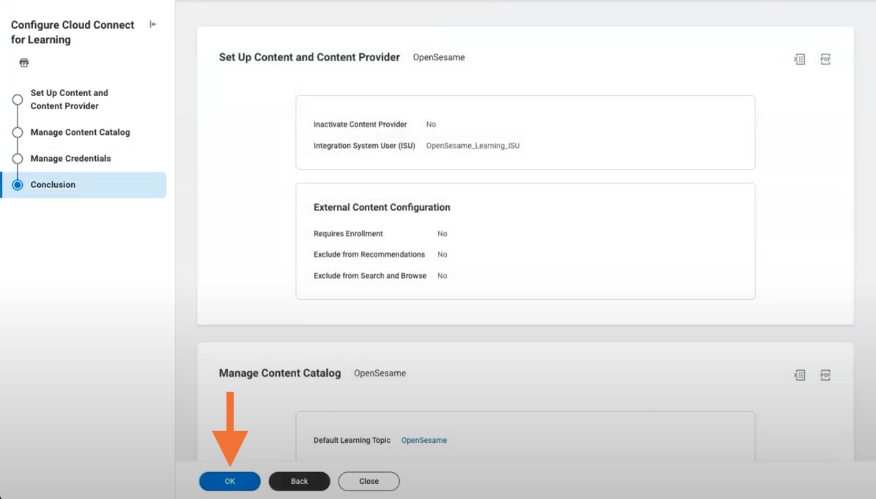This screenshot has height=499, width=876.
Task: Export Manage Content Catalog to PDF
Action: pyautogui.click(x=825, y=375)
